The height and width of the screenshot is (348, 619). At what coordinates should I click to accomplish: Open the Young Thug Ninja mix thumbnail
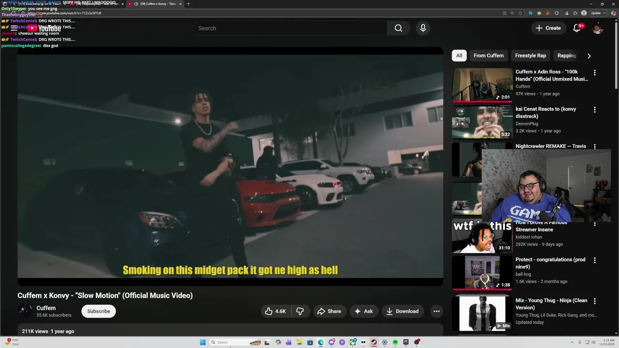point(482,313)
